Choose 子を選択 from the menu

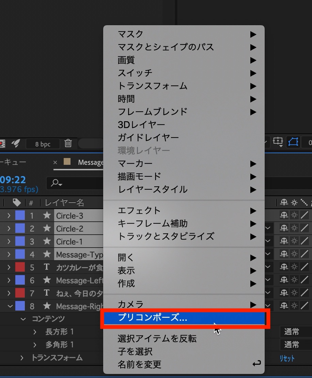184,352
